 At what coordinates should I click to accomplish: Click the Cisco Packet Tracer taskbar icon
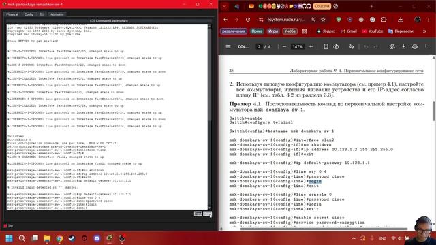(x=110, y=238)
